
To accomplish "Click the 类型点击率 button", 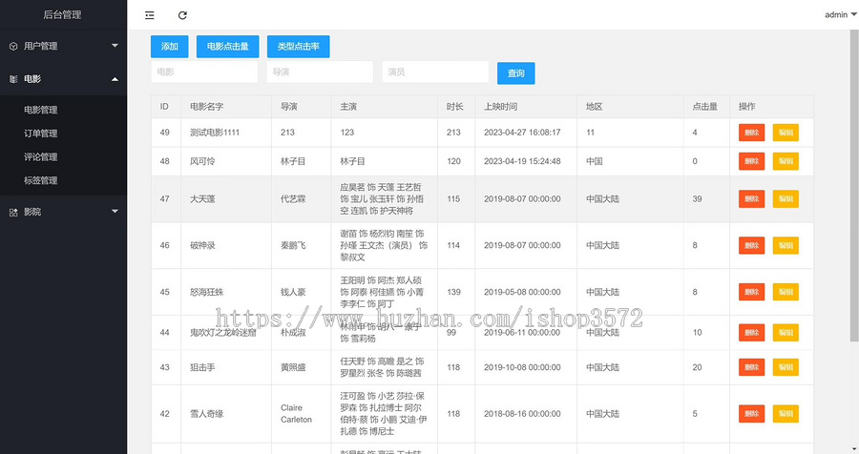I will coord(298,47).
